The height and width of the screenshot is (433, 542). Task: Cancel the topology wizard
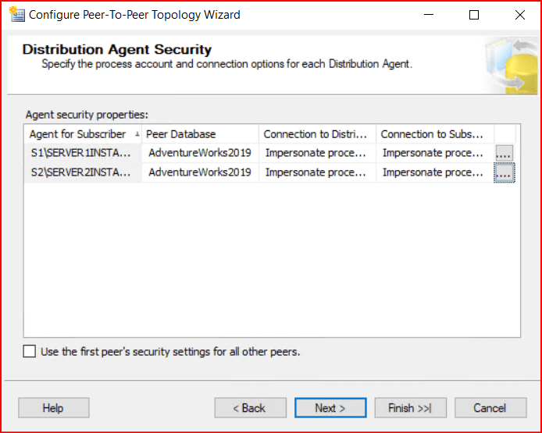(x=490, y=408)
